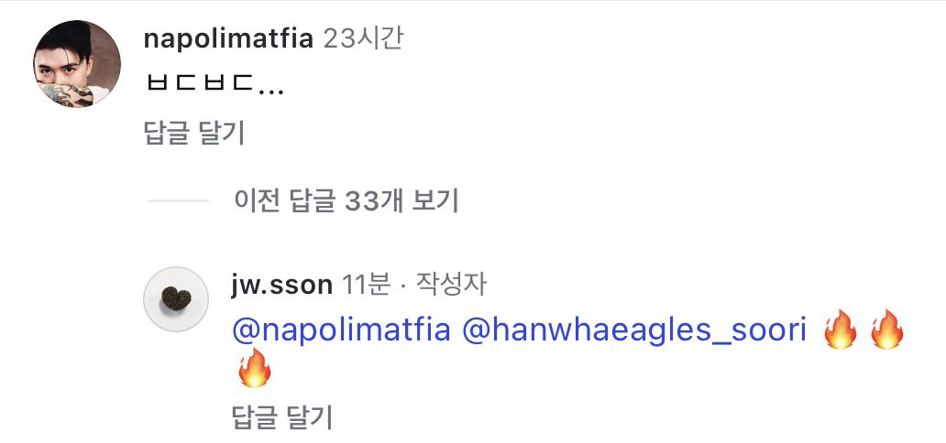Click the napolimatfia username

point(228,39)
